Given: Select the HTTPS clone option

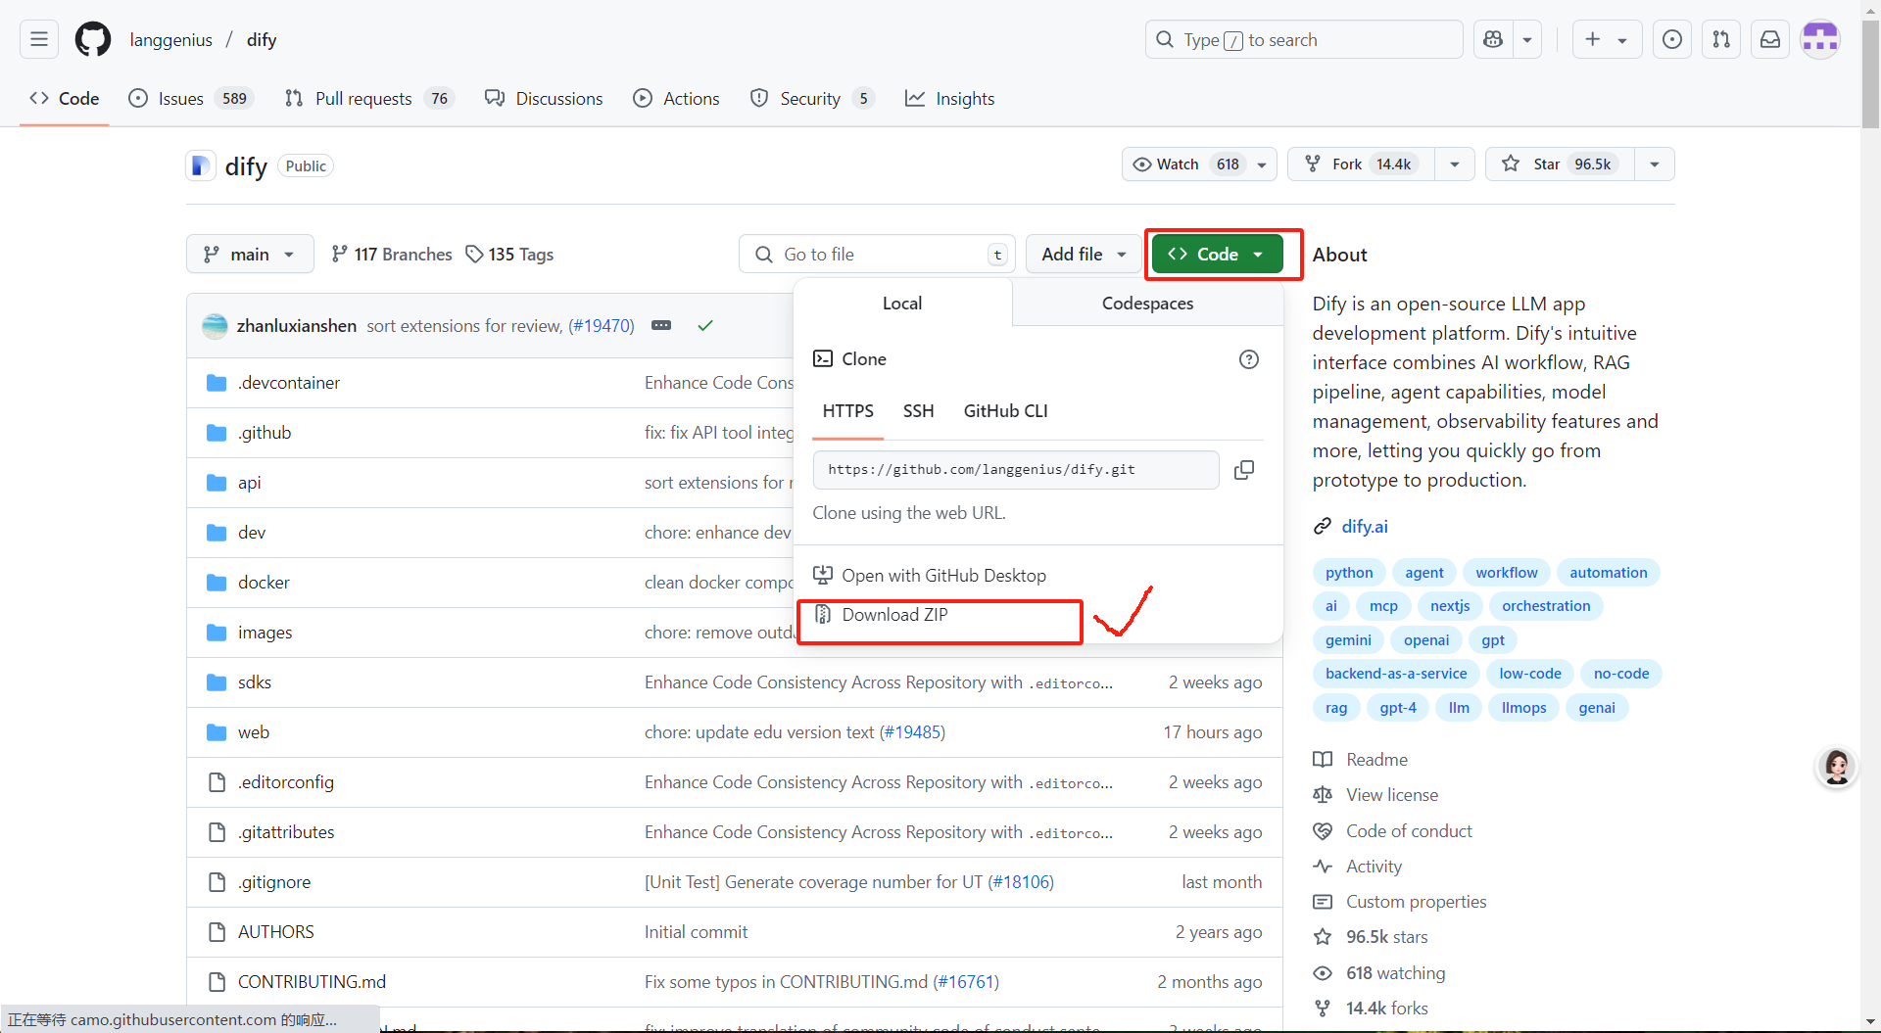Looking at the screenshot, I should coord(847,411).
